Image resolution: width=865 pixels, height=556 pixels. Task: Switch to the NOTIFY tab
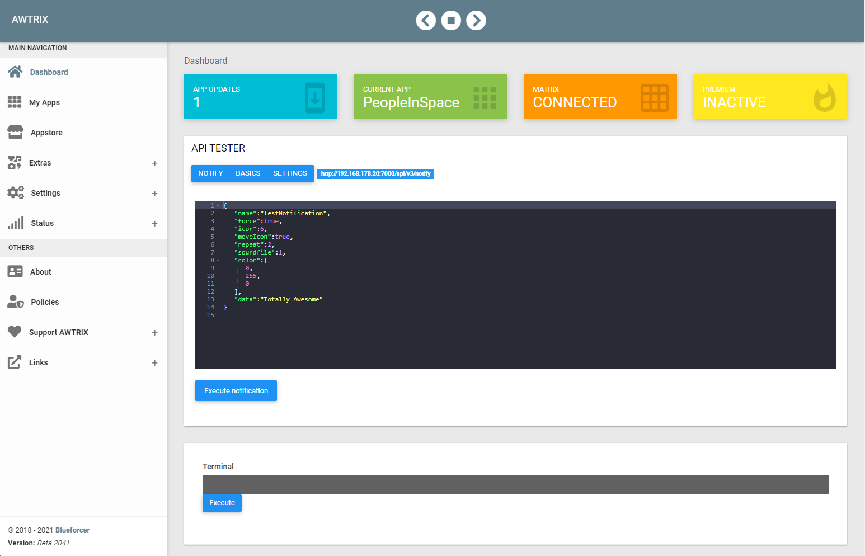pyautogui.click(x=210, y=173)
